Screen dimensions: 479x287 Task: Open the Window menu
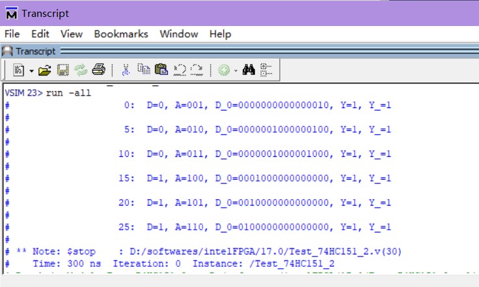pos(179,34)
